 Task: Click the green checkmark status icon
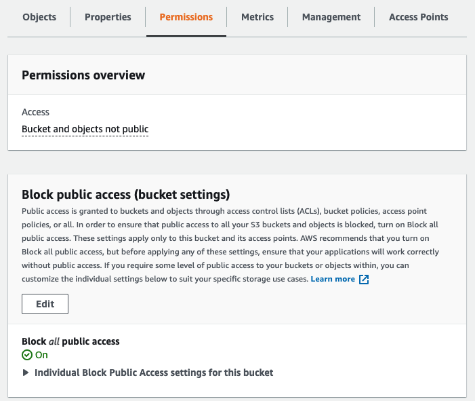coord(27,355)
